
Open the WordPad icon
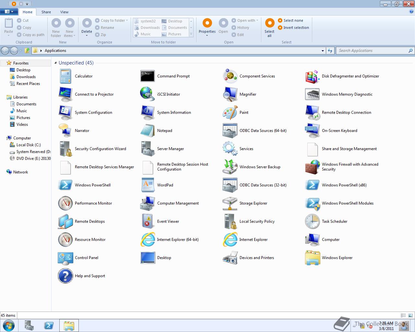click(148, 185)
